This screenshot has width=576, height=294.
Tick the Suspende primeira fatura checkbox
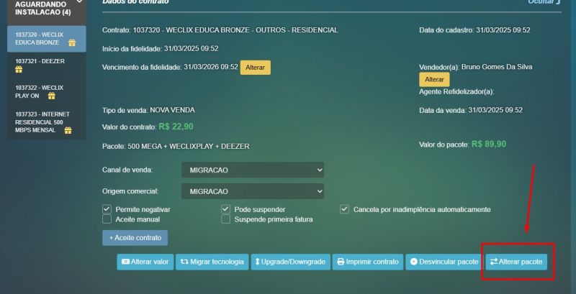226,219
